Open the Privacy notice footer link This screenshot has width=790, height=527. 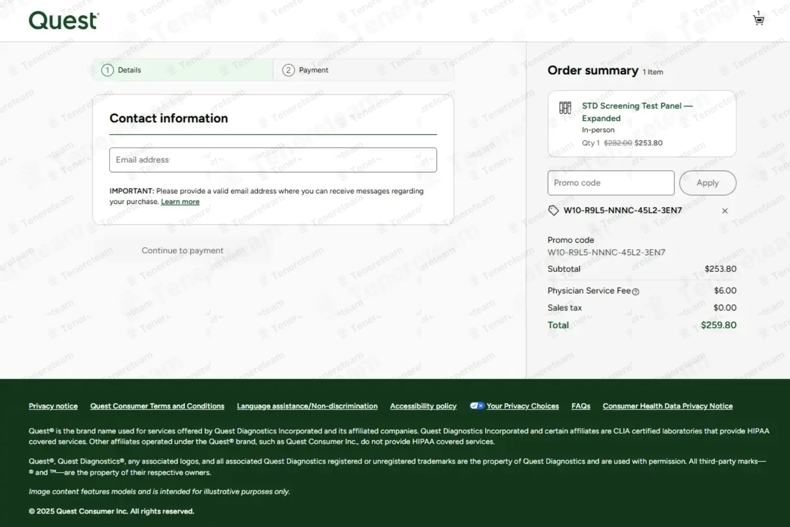click(x=53, y=406)
